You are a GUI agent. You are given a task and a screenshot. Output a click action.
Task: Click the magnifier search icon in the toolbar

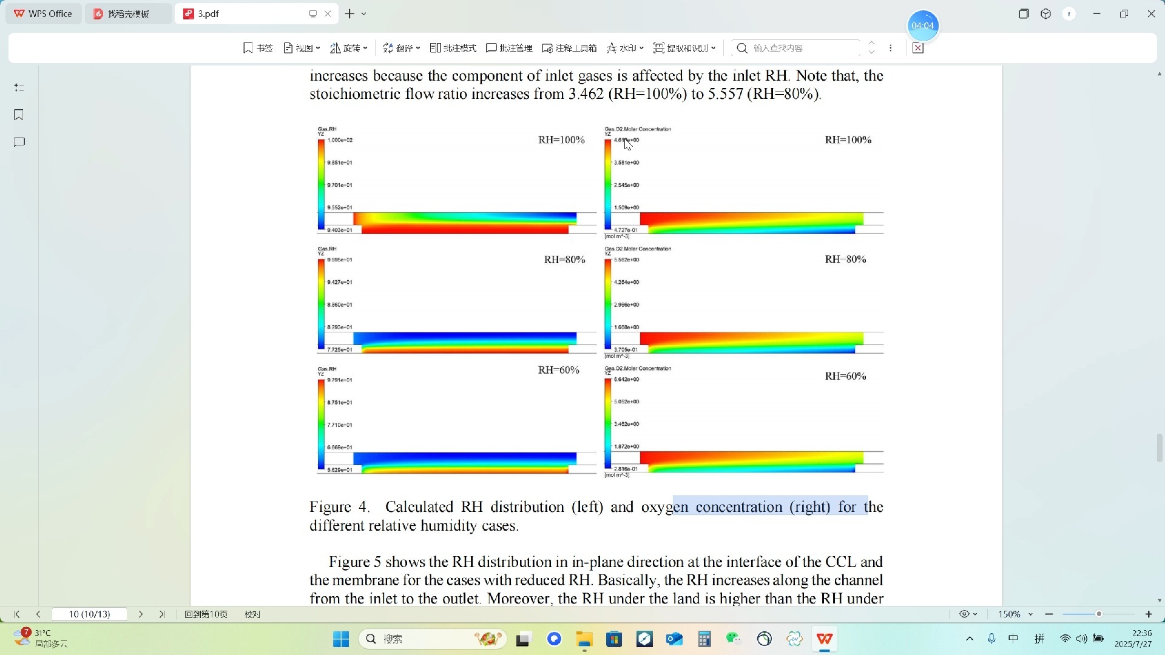(741, 48)
